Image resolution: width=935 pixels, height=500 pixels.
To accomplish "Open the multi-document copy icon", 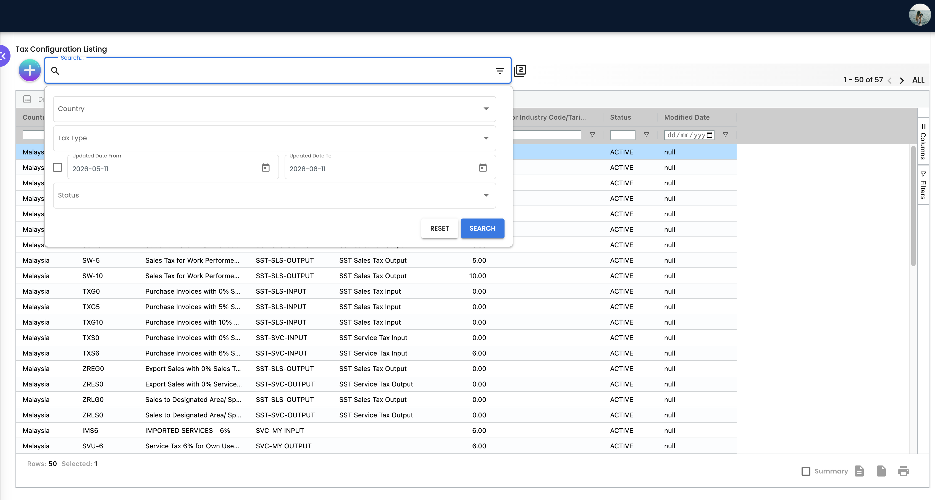I will [x=520, y=70].
